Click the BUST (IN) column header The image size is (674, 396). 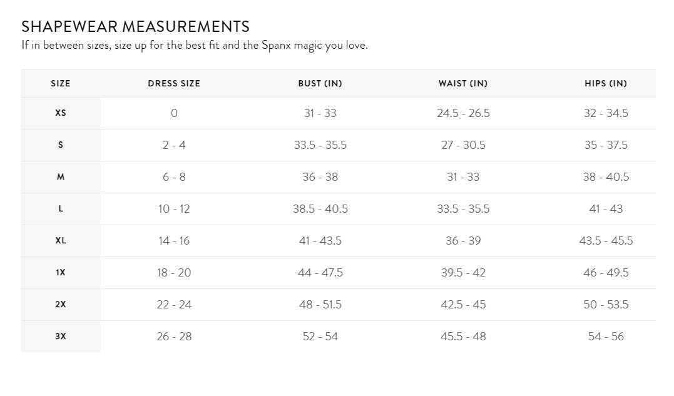(x=320, y=83)
